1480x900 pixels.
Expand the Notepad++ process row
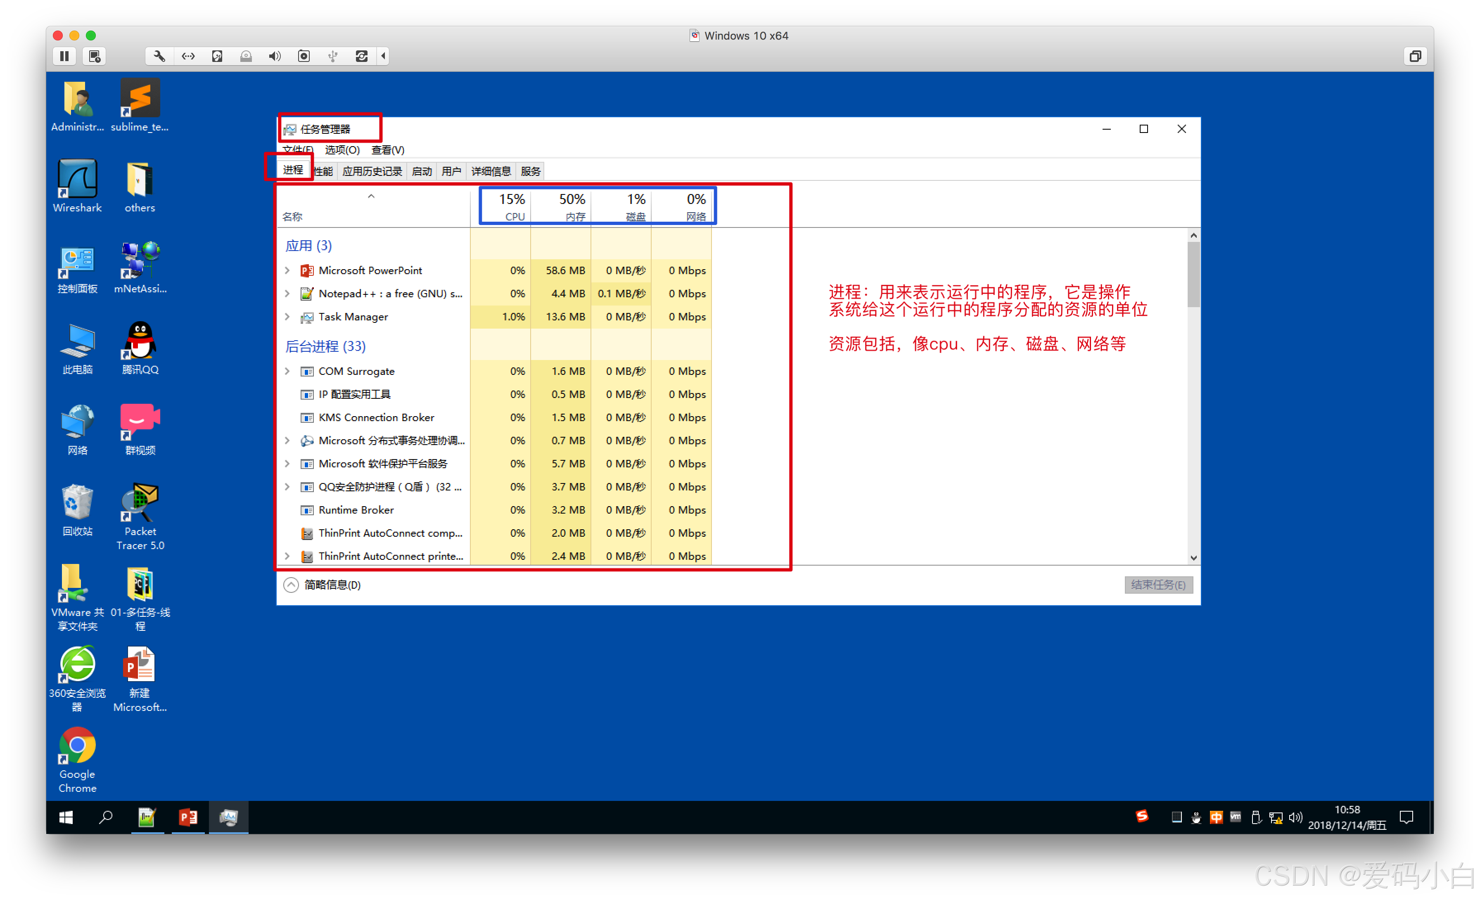point(288,294)
